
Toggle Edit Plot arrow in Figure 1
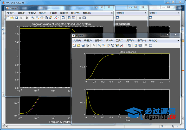pyautogui.click(x=27, y=18)
